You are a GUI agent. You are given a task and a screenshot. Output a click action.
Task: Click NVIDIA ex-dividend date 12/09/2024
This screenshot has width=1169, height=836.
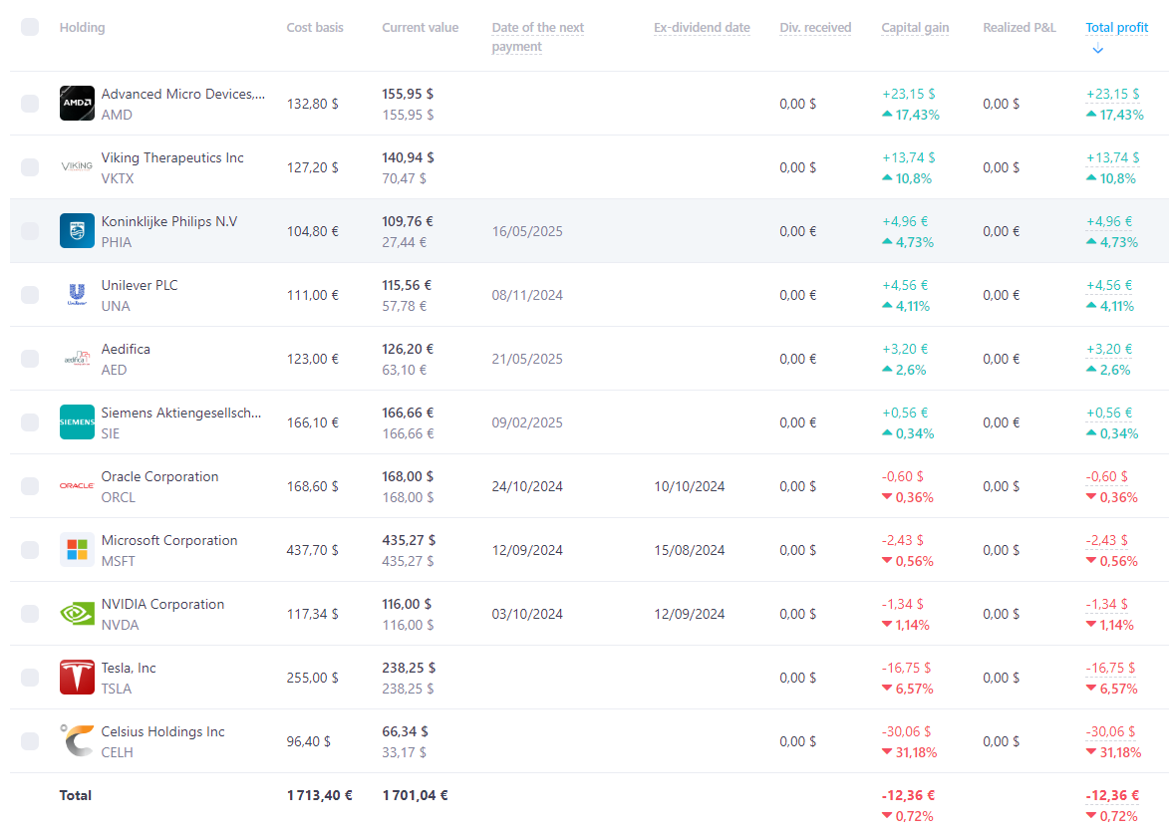(689, 614)
